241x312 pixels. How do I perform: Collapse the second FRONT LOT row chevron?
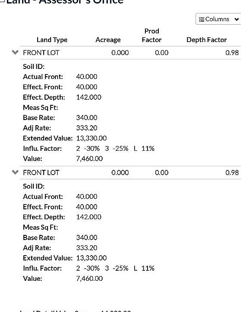pyautogui.click(x=15, y=172)
